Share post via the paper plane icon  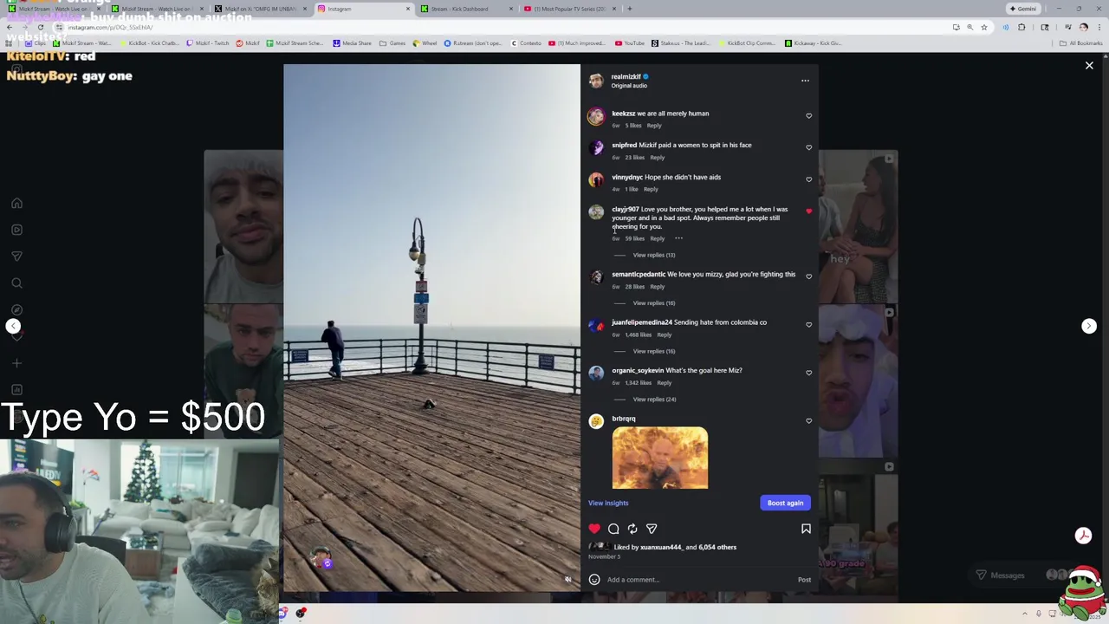pyautogui.click(x=652, y=529)
